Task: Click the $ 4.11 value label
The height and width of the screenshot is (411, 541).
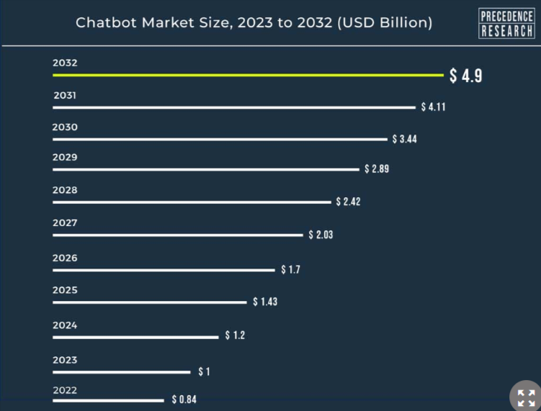Action: coord(434,107)
